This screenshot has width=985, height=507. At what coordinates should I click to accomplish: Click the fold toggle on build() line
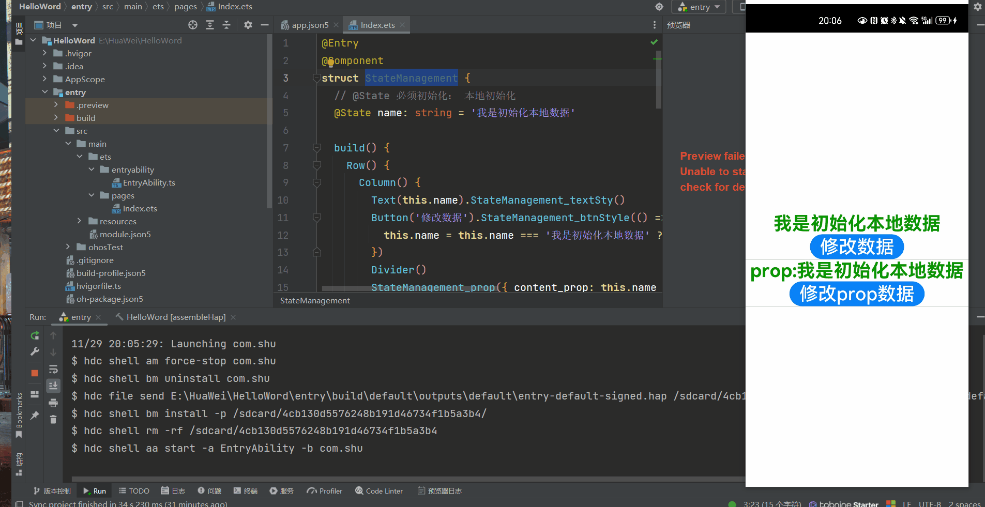pyautogui.click(x=317, y=148)
